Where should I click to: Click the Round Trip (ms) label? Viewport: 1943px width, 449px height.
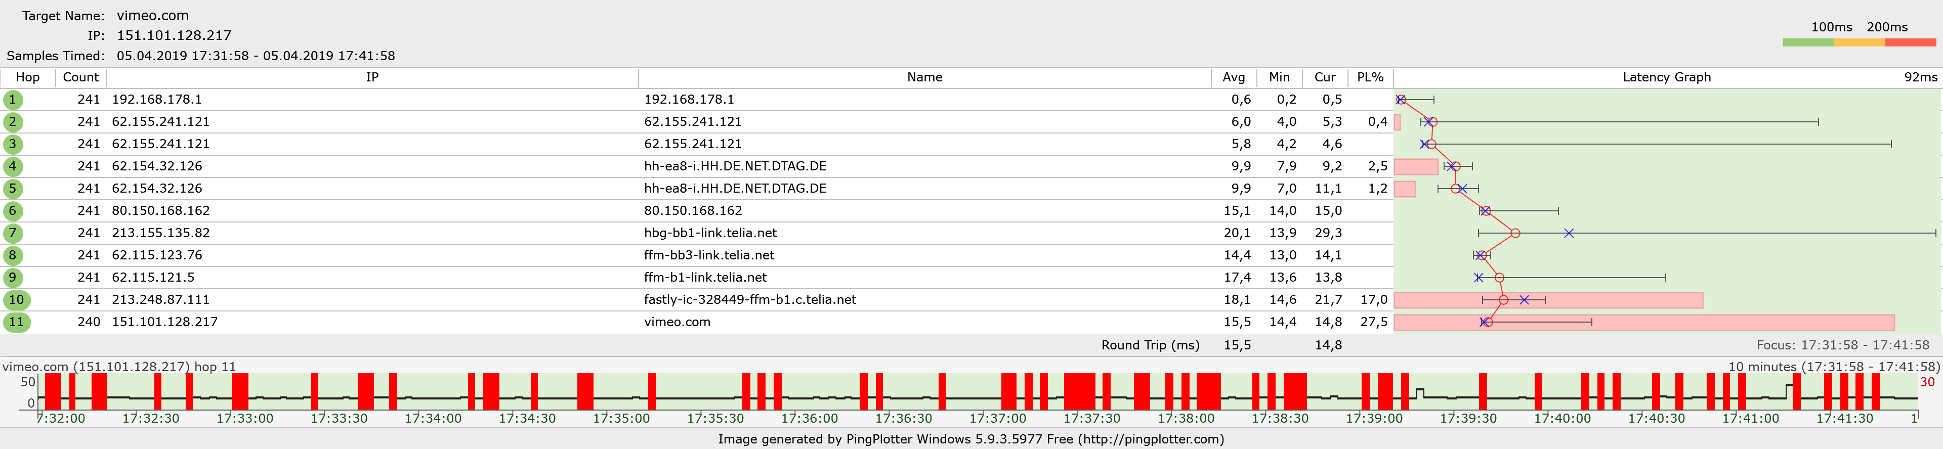point(1150,345)
